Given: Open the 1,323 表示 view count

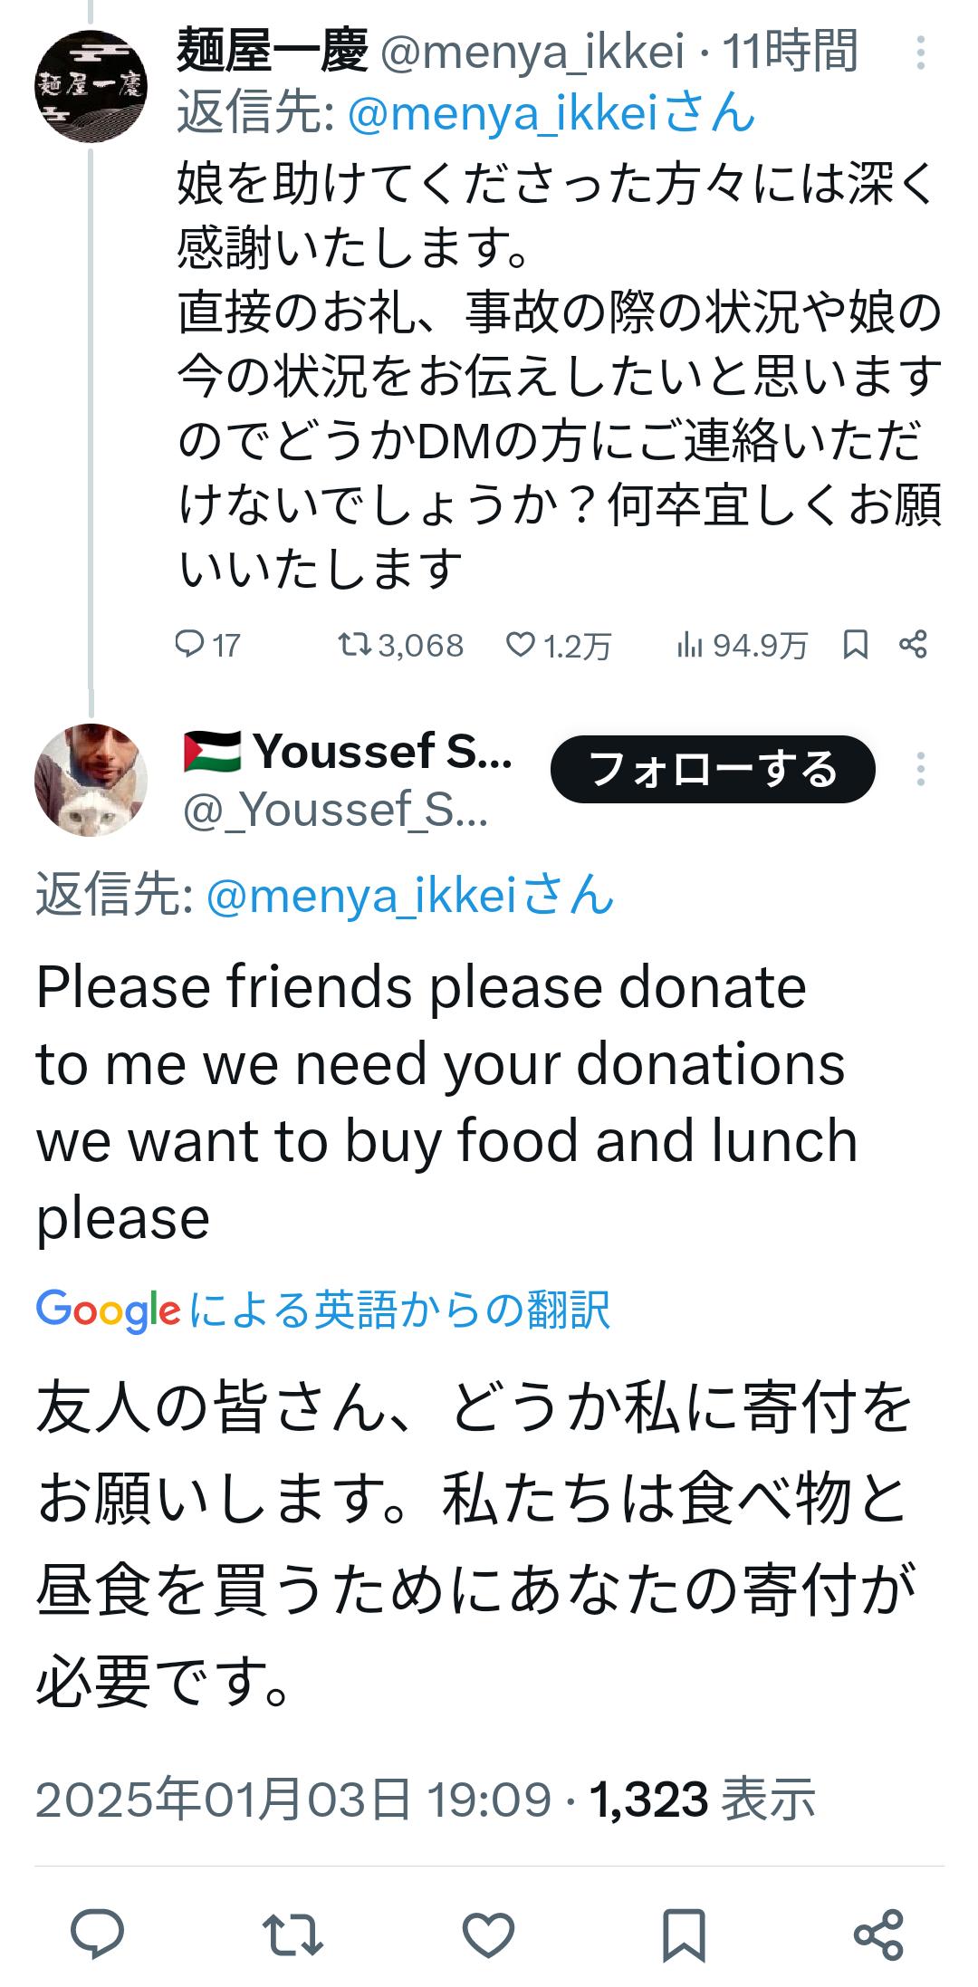Looking at the screenshot, I should pos(703,1799).
